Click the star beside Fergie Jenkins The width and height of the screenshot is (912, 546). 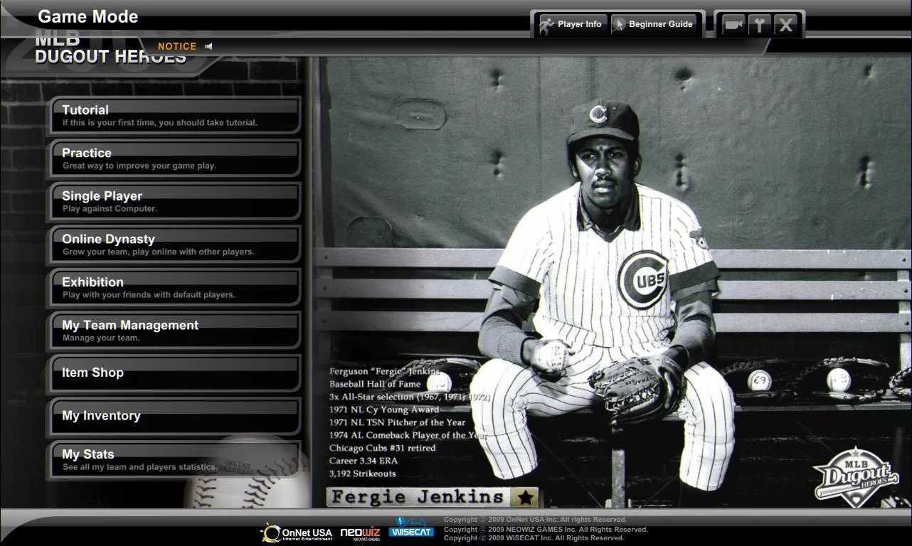coord(525,497)
